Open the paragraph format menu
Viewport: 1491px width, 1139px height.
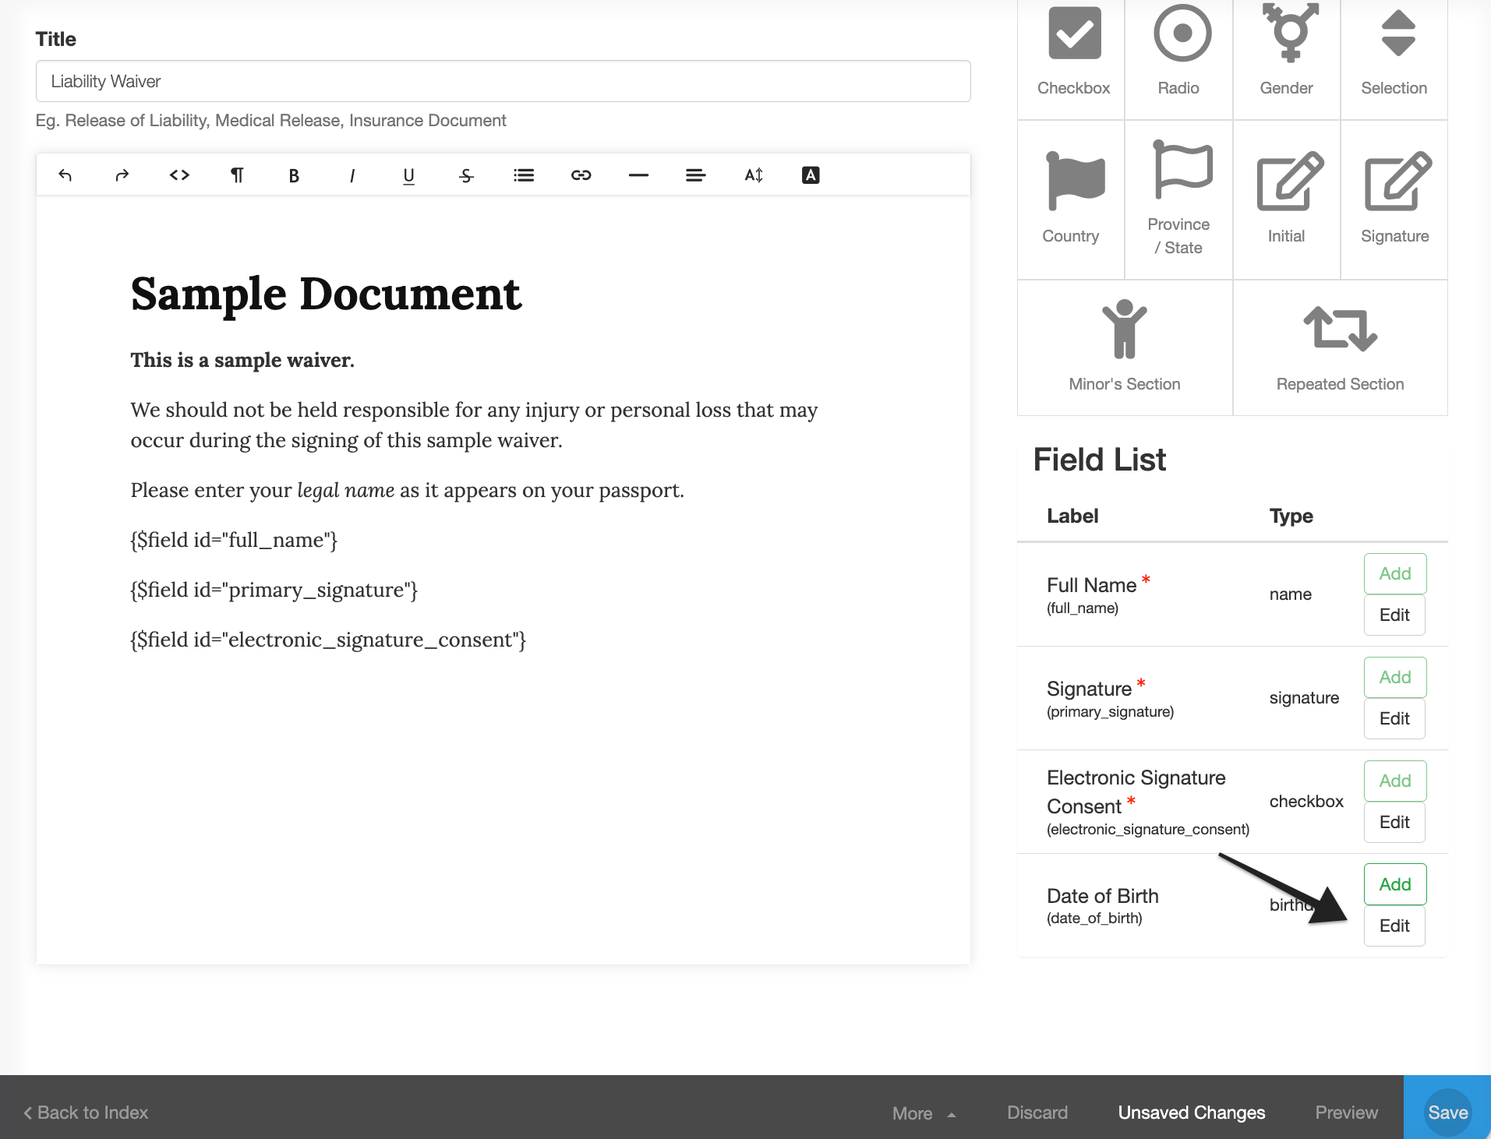click(x=237, y=175)
